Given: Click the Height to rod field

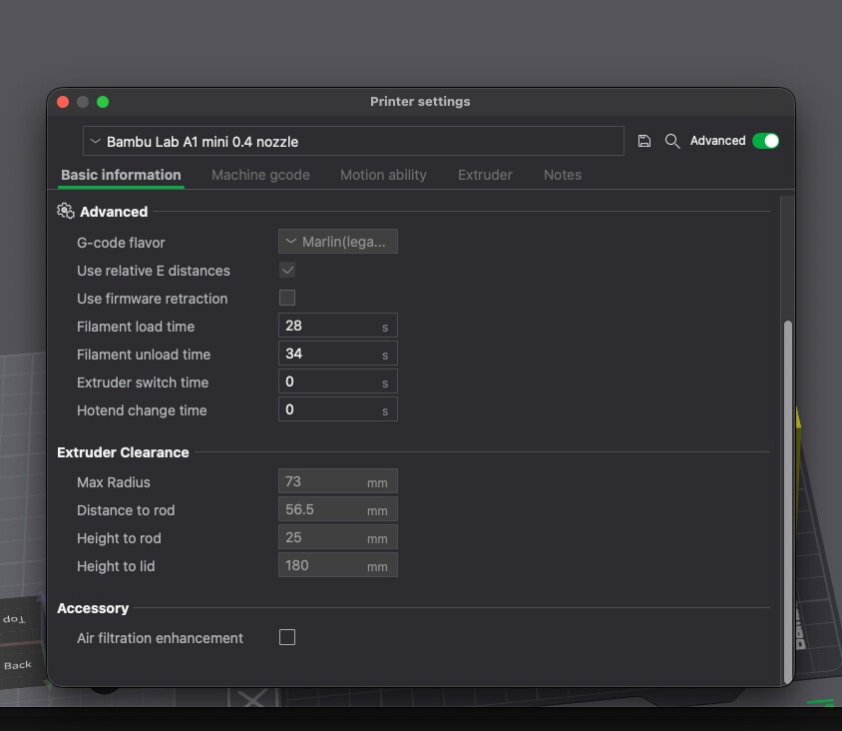Looking at the screenshot, I should [338, 537].
